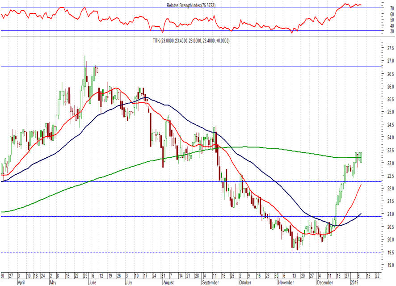Viewport: 396px width, 286px height.
Task: Click the 40 label on the RSI scale
Action: pyautogui.click(x=392, y=26)
